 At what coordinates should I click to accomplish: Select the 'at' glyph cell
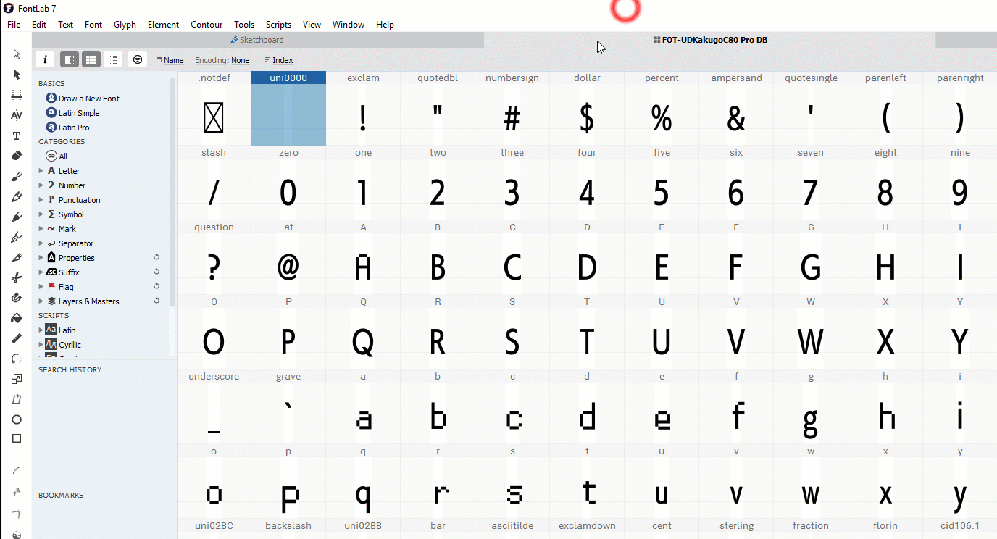coord(288,258)
